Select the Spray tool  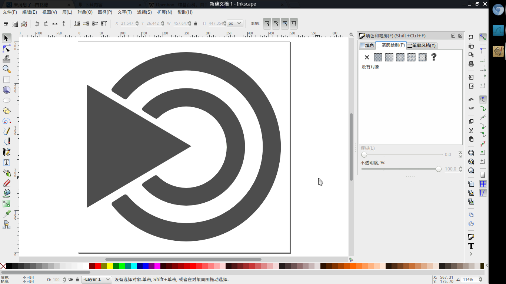tap(6, 173)
